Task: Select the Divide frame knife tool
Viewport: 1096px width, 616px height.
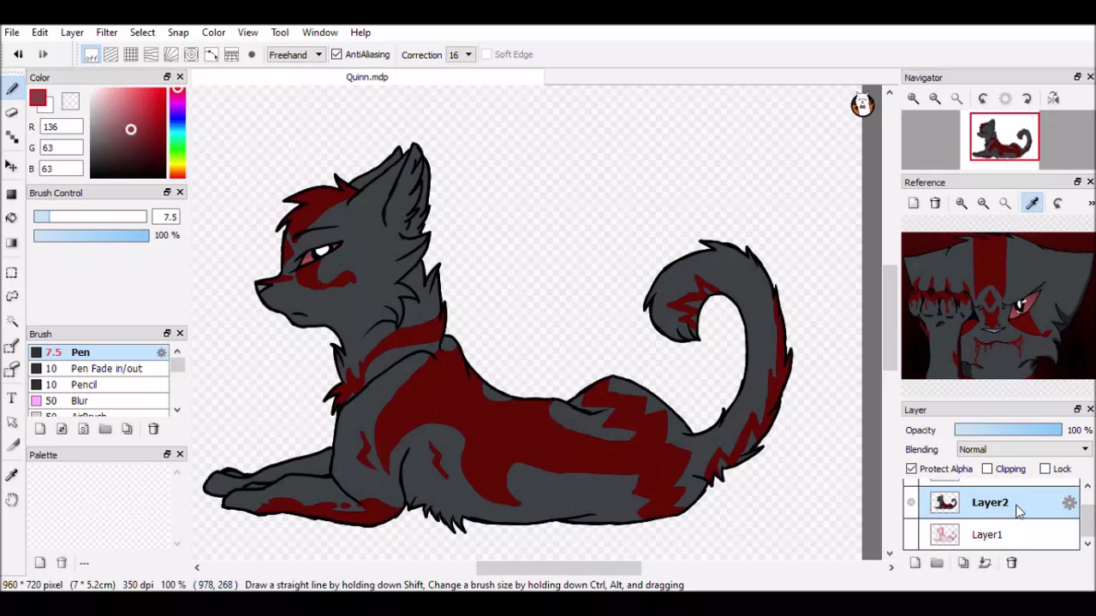Action: coord(12,446)
